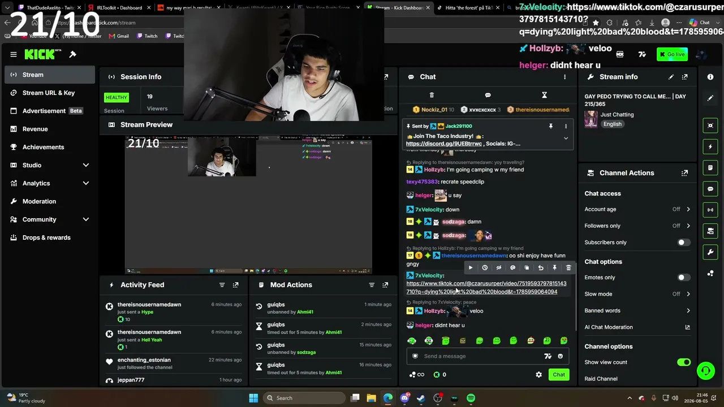Toggle the lightning bolt widget in right rail
Image resolution: width=724 pixels, height=407 pixels.
(x=710, y=146)
